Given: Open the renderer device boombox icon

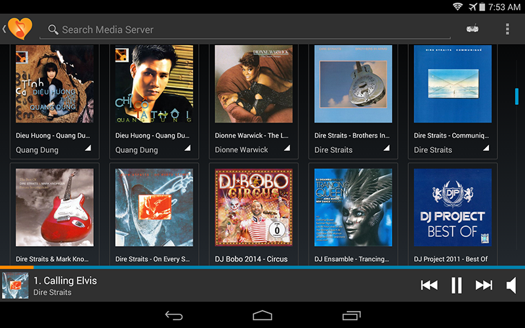Looking at the screenshot, I should point(472,29).
